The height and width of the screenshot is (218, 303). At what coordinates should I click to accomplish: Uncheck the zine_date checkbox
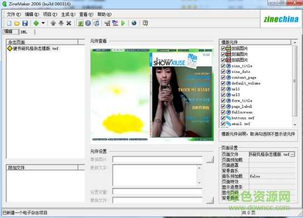[223, 72]
